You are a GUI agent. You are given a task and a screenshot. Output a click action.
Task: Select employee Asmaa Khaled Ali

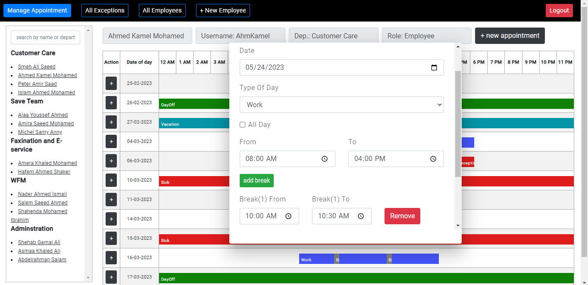coord(39,251)
